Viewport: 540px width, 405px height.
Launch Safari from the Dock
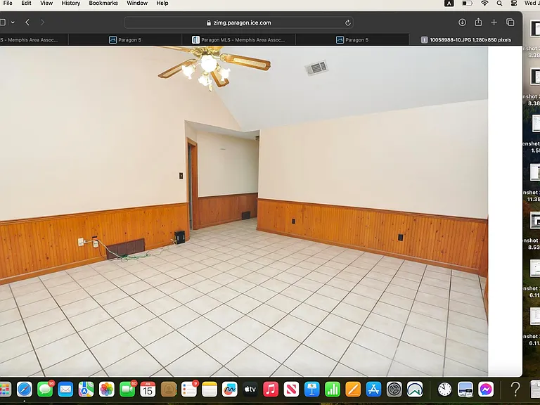tap(25, 390)
